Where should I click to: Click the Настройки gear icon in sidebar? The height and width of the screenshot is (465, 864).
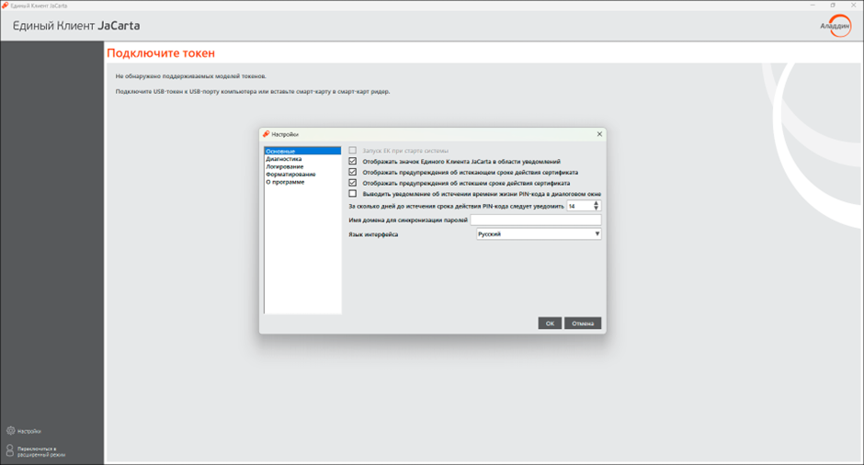point(10,431)
